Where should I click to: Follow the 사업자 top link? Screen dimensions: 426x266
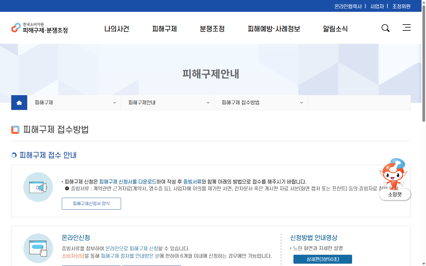(x=377, y=6)
